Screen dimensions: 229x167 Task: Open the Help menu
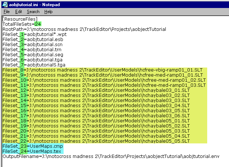click(48, 12)
